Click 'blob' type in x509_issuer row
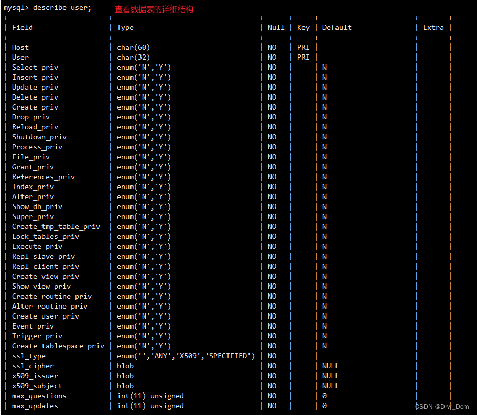This screenshot has width=477, height=415. click(125, 376)
